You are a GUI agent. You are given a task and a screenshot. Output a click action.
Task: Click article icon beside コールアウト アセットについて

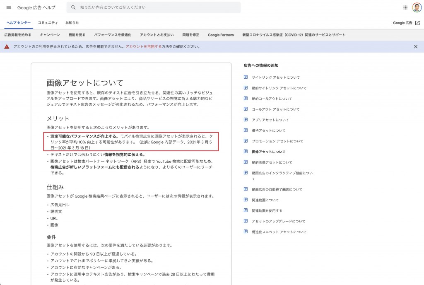click(x=246, y=109)
